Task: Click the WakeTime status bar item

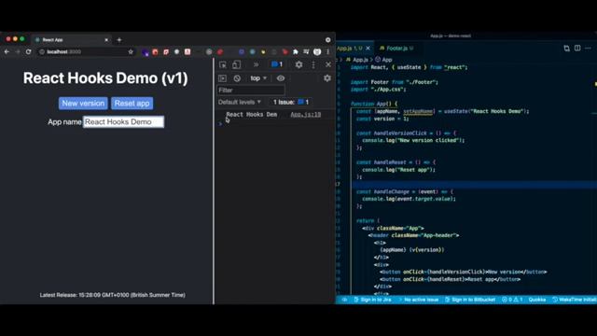Action: [575, 300]
